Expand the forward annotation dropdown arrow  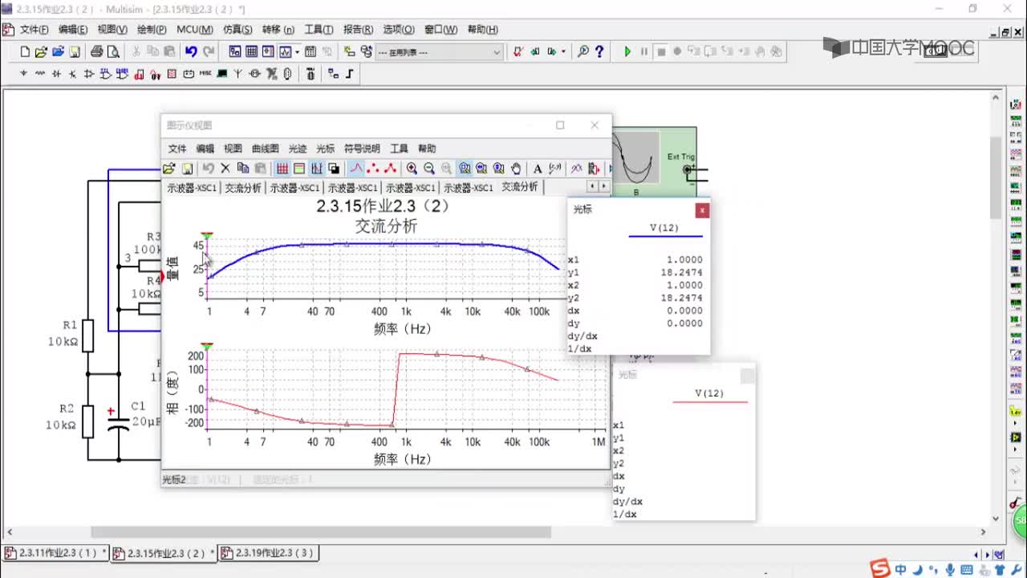562,51
